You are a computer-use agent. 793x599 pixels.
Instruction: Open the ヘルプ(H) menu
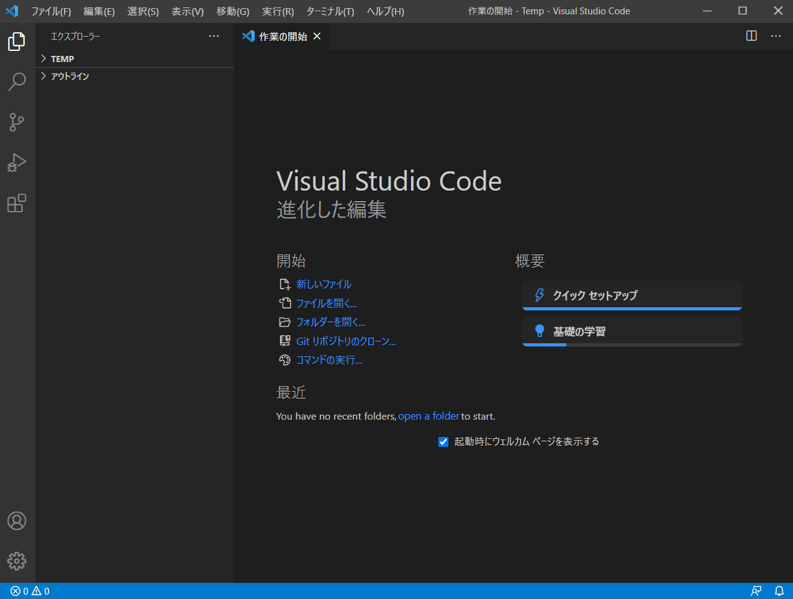coord(386,11)
